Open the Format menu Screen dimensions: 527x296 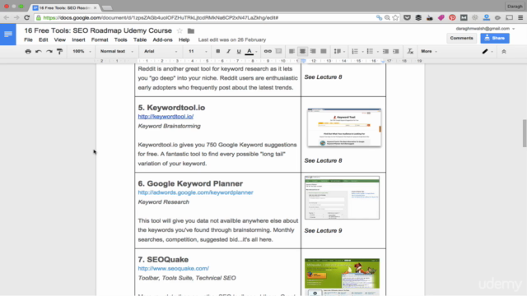(100, 39)
